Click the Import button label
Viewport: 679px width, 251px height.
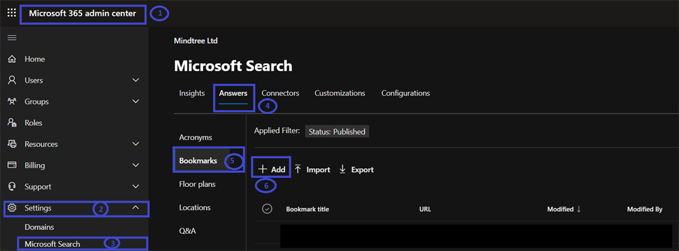pyautogui.click(x=318, y=170)
